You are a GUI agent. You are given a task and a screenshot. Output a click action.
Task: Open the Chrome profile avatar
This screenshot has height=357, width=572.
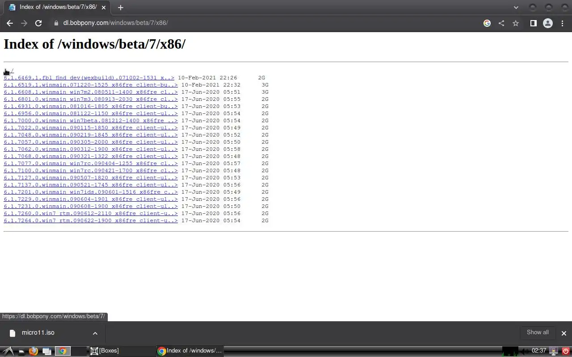548,23
